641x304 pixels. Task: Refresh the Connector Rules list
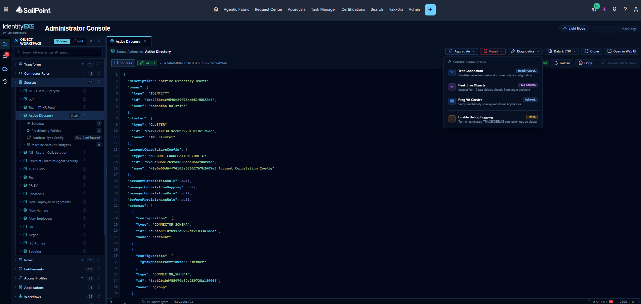coord(99,73)
